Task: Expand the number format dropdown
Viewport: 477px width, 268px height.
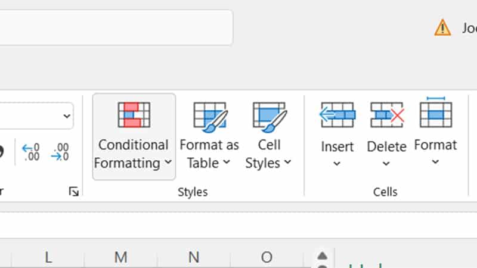Action: 67,116
